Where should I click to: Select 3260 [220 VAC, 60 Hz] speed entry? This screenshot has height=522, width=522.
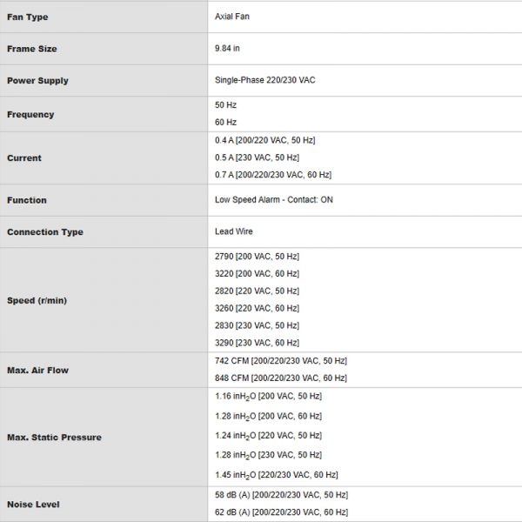click(257, 308)
